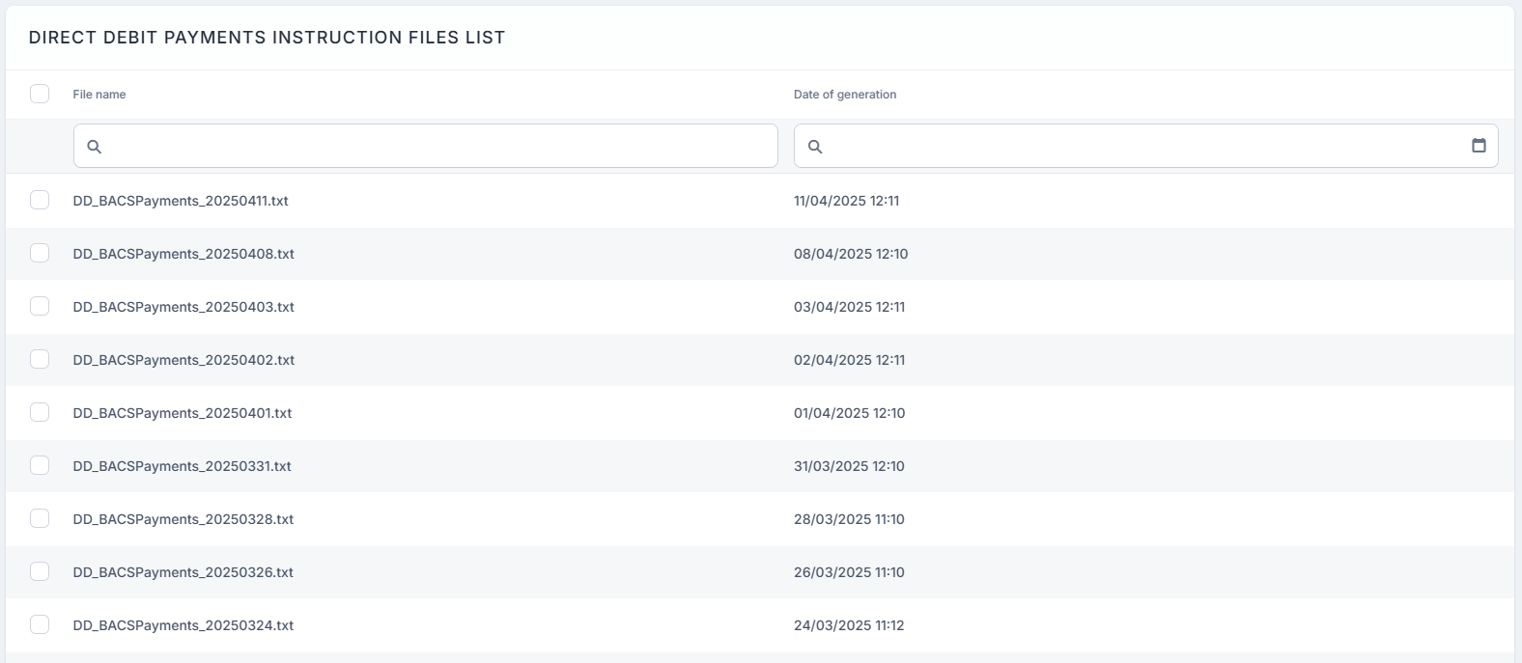
Task: Toggle the select-all checkbox in header
Action: (x=40, y=94)
